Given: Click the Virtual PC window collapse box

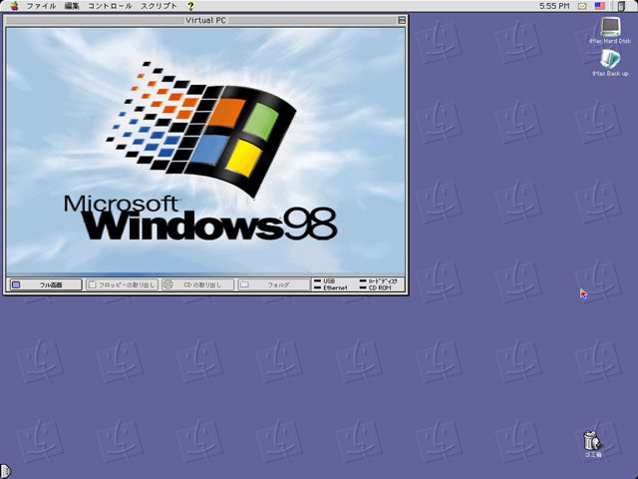Looking at the screenshot, I should point(402,20).
